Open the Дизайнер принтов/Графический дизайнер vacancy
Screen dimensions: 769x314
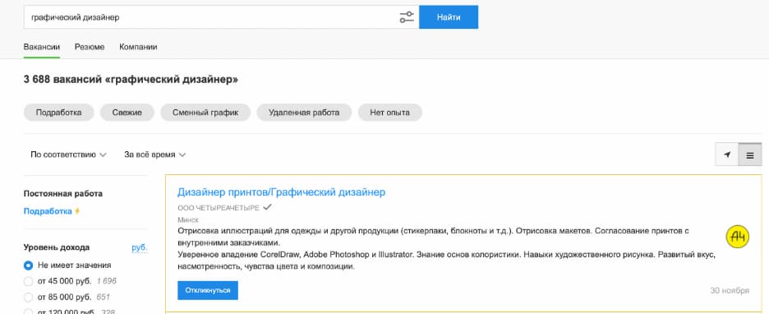pyautogui.click(x=282, y=192)
